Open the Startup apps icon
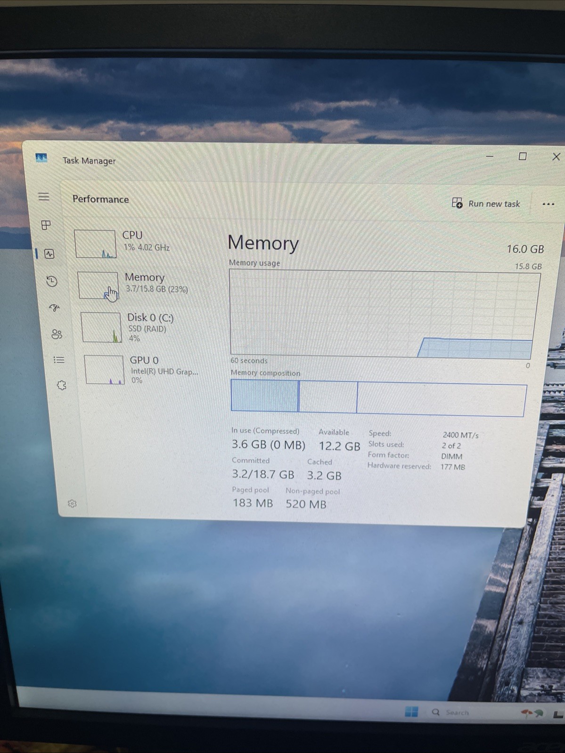565x753 pixels. (x=55, y=308)
